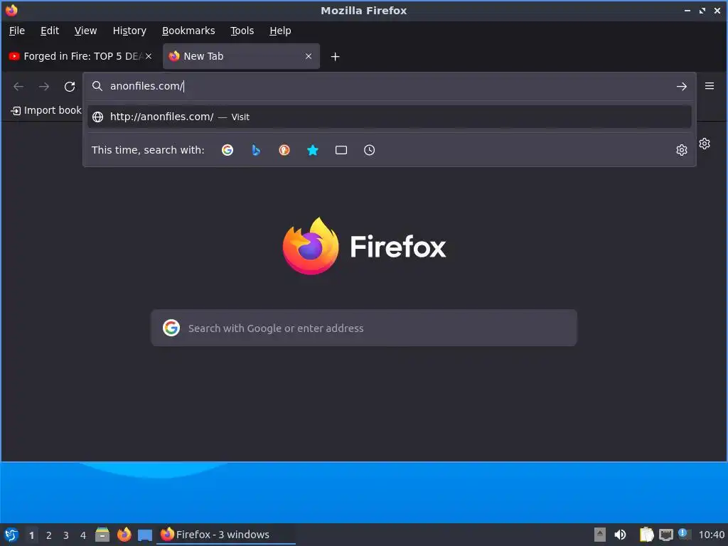728x546 pixels.
Task: Open the History menu
Action: 129,31
